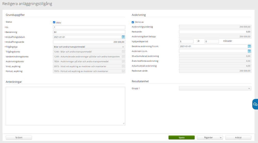Uncheck the Aktiv status checkbox

click(x=54, y=22)
